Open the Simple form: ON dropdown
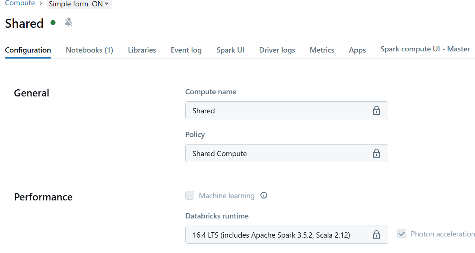Screen dimensions: 475x253 pos(79,4)
